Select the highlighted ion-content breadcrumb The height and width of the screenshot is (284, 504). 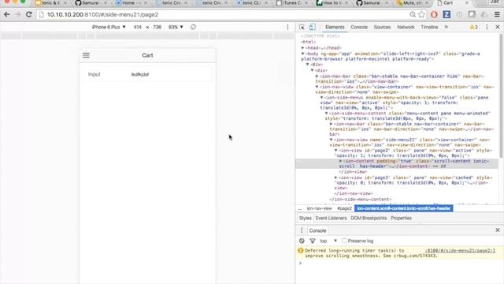tap(404, 208)
